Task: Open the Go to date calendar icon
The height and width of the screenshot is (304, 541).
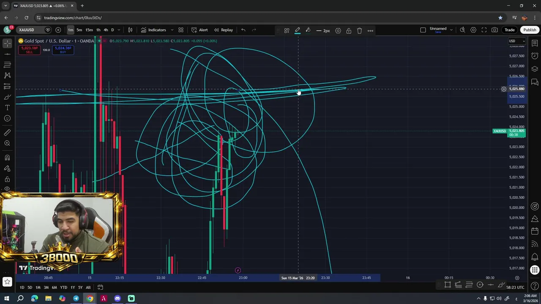Action: 100,288
